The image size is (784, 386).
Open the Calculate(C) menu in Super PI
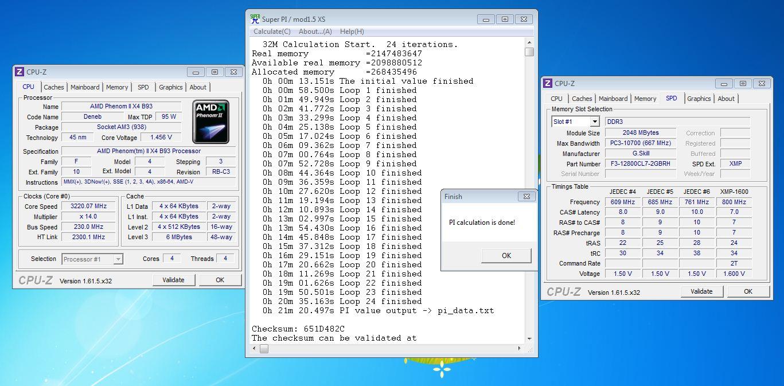272,32
